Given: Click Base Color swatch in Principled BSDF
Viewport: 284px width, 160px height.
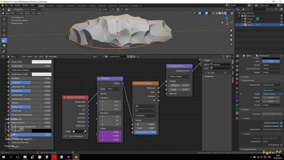Looking at the screenshot, I should pyautogui.click(x=42, y=62).
